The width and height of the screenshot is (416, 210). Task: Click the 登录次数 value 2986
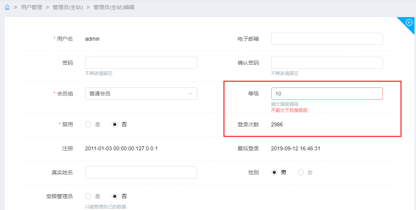(x=277, y=124)
